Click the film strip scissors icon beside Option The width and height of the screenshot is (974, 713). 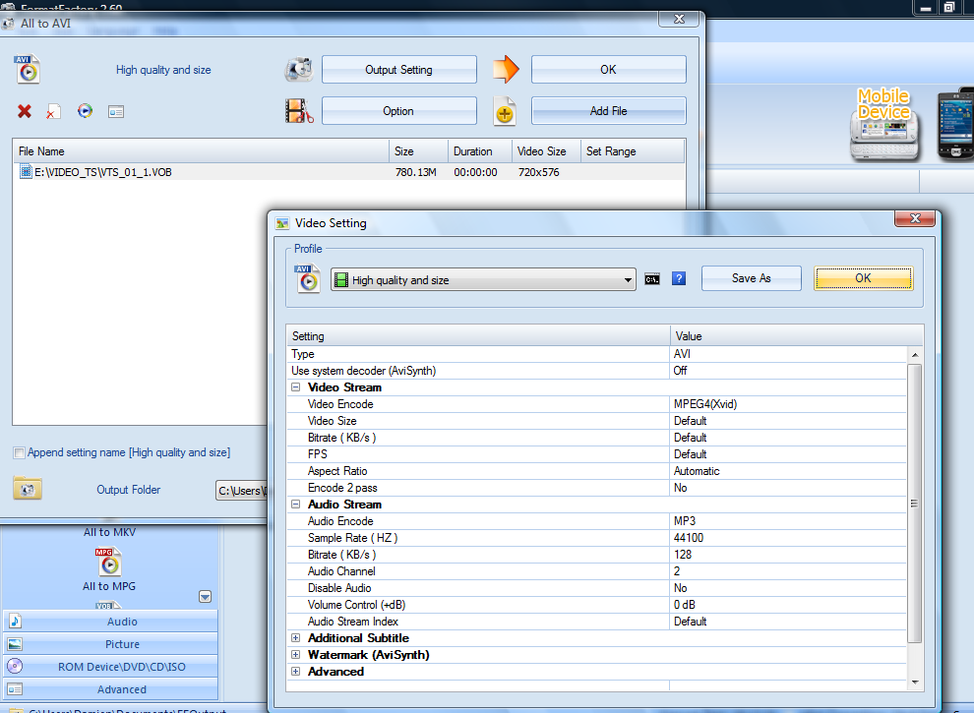[x=299, y=111]
